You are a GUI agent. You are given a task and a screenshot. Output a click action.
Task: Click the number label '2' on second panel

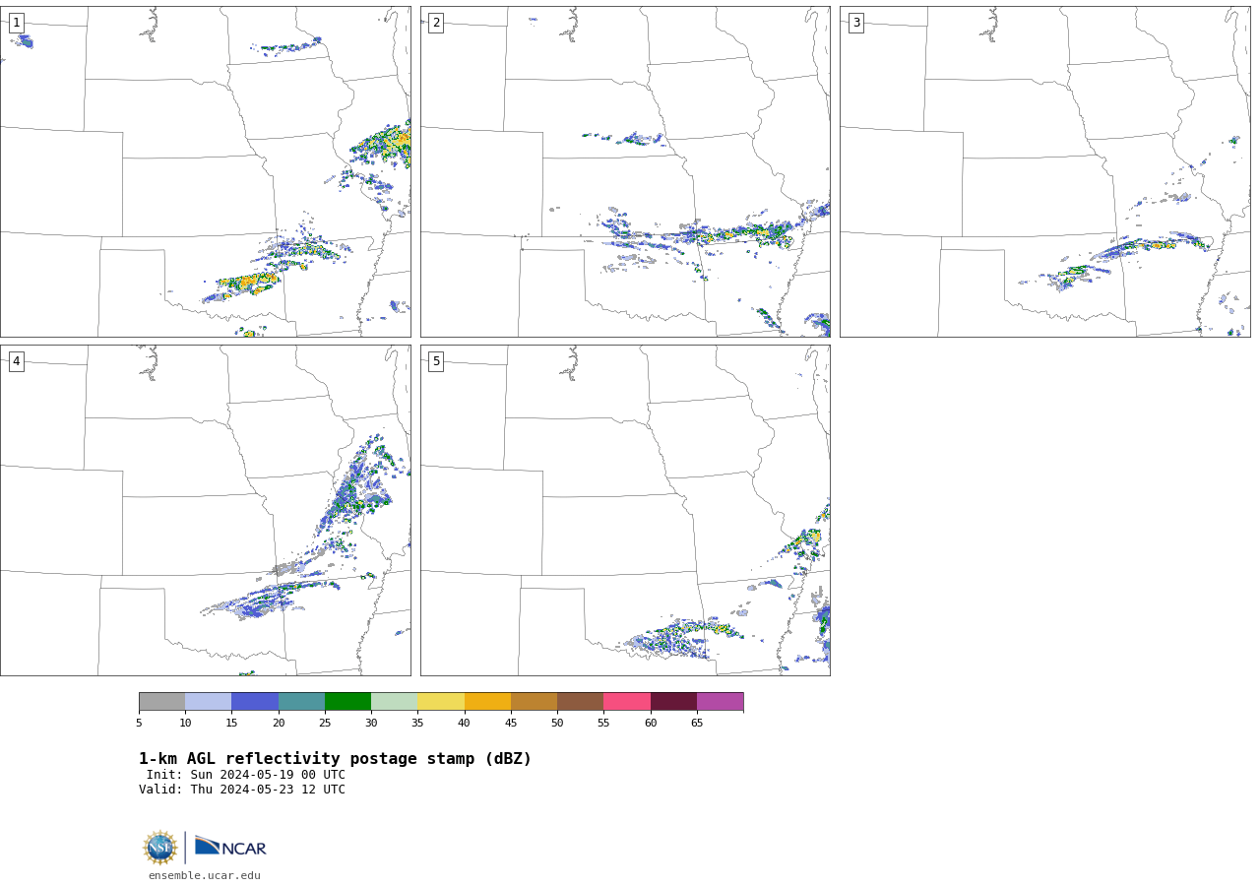(x=436, y=23)
